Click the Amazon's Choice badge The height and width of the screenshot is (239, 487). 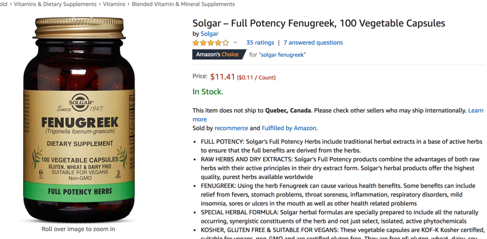[218, 55]
